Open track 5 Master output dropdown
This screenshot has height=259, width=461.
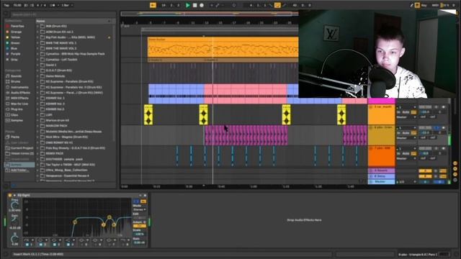[406, 117]
